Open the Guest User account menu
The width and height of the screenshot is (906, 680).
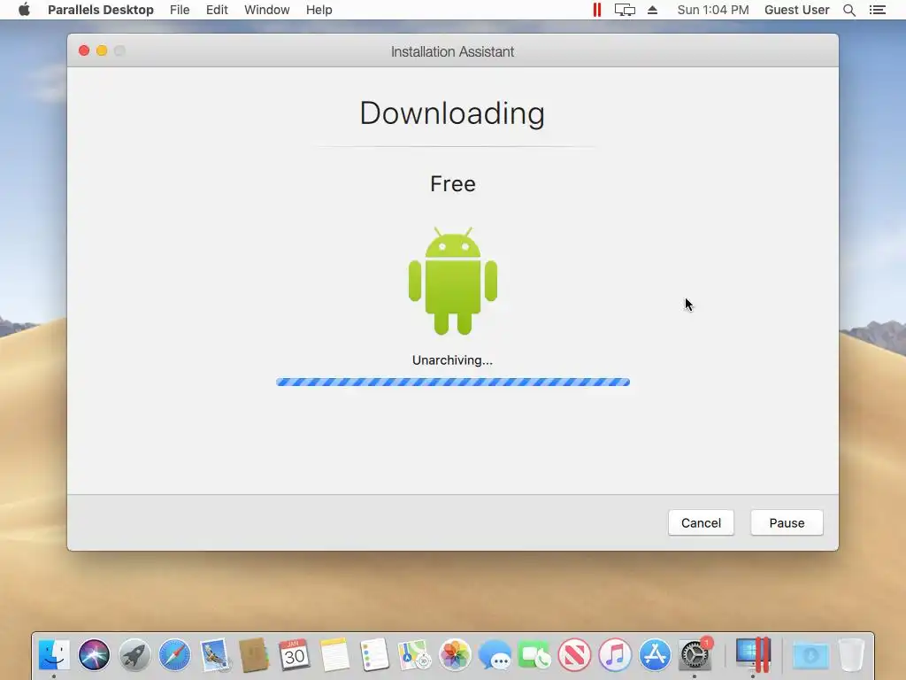coord(797,10)
